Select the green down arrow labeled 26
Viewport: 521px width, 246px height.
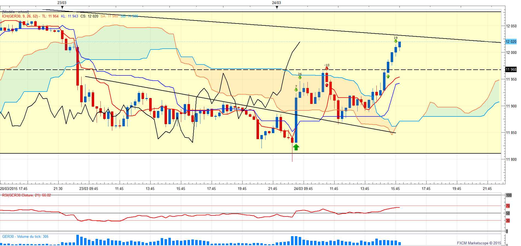coord(300,78)
